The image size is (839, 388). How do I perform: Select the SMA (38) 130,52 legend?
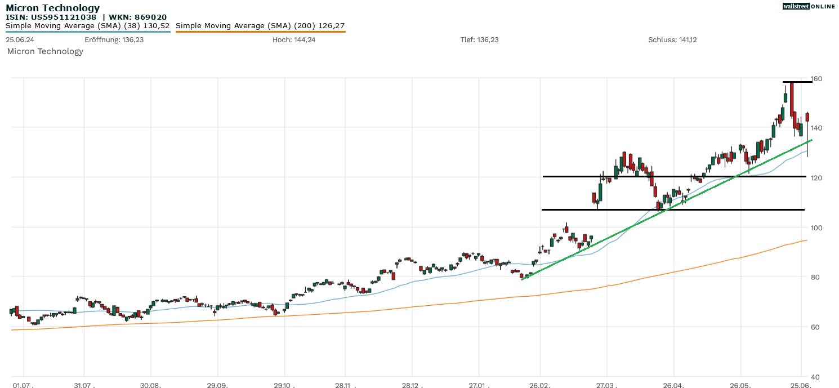coord(88,26)
